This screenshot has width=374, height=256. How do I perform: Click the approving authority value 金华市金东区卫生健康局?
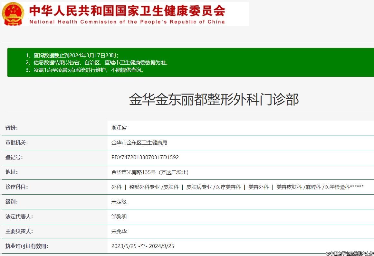pos(139,142)
